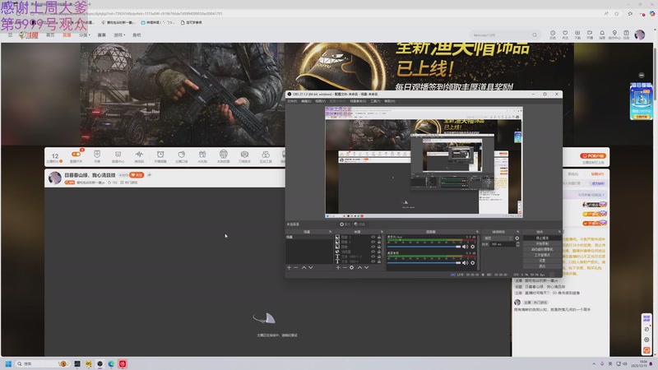Image resolution: width=658 pixels, height=370 pixels.
Task: Open the OBS transition properties gear
Action: pyautogui.click(x=517, y=238)
